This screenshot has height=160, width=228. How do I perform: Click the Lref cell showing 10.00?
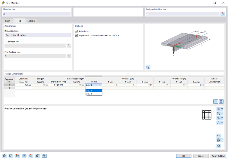coord(76,85)
